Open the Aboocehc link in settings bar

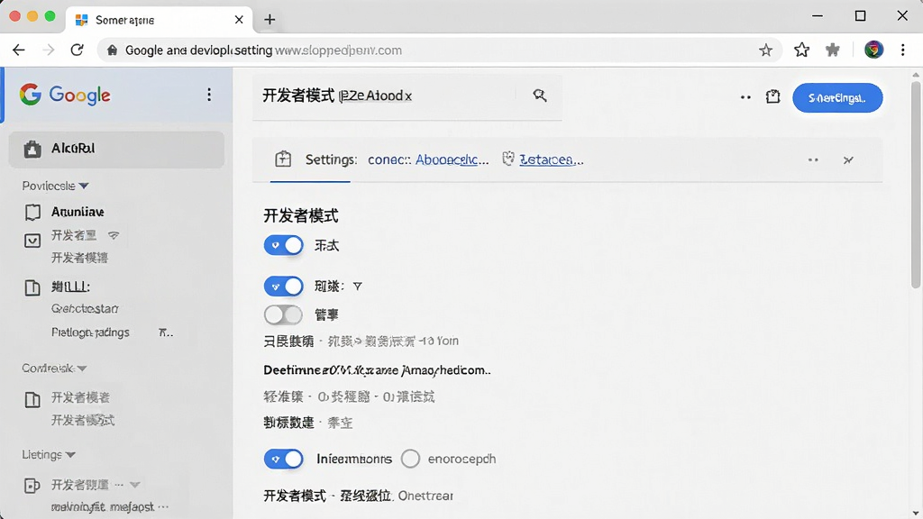(452, 159)
